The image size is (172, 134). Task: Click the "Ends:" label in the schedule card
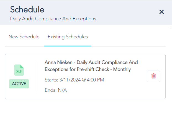[x=50, y=90]
